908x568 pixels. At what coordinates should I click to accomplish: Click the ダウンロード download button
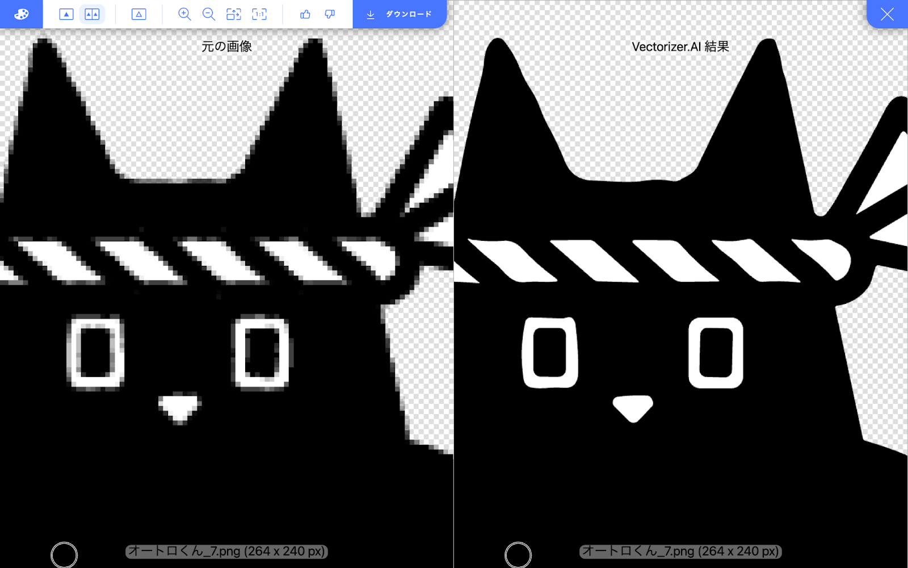point(400,14)
